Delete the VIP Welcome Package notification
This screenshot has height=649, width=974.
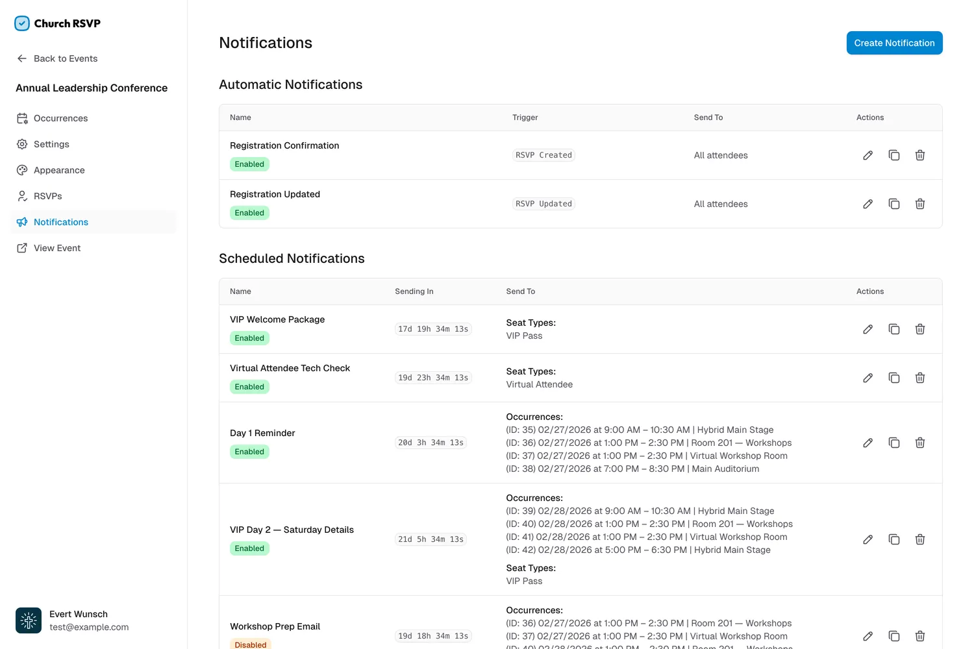pyautogui.click(x=920, y=329)
